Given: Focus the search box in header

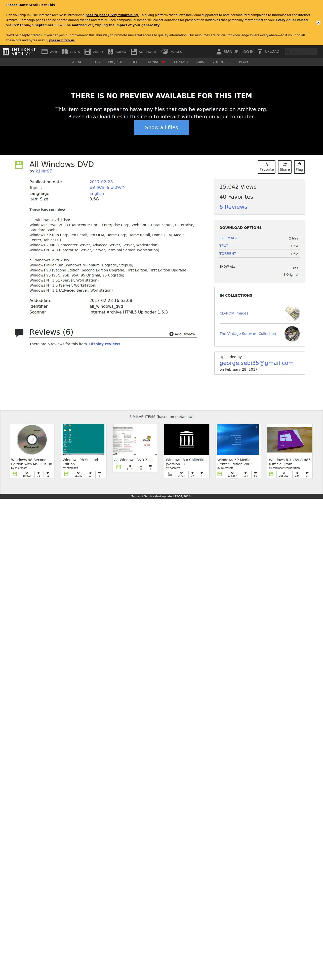Looking at the screenshot, I should click(x=301, y=51).
